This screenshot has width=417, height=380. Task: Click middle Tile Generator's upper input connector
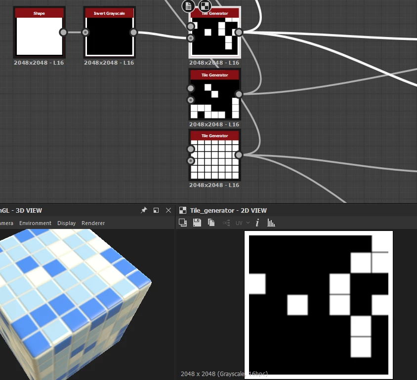click(x=191, y=88)
